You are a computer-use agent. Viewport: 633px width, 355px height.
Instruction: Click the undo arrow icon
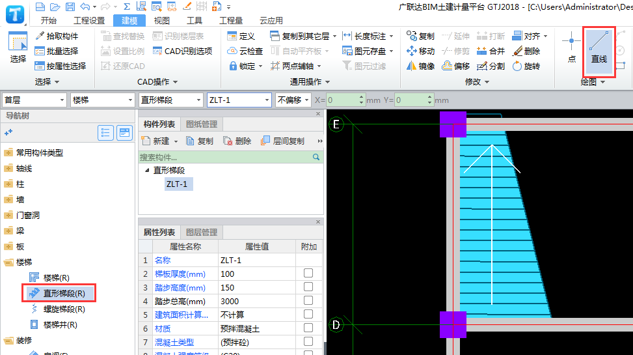tap(85, 7)
